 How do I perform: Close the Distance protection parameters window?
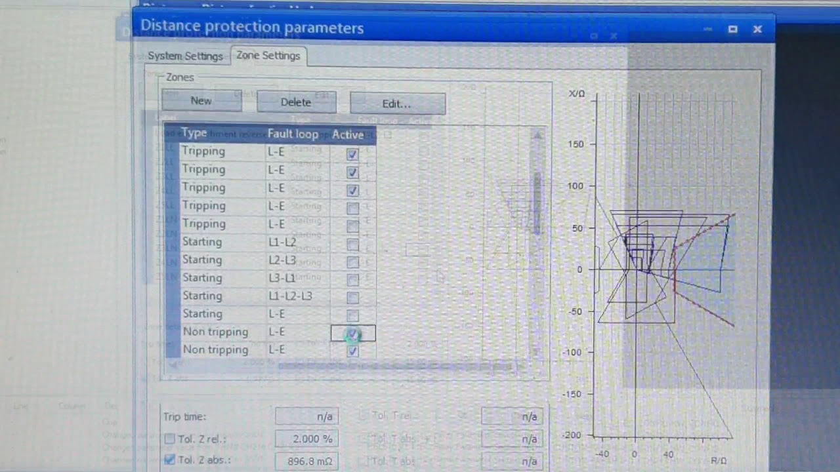(x=757, y=29)
